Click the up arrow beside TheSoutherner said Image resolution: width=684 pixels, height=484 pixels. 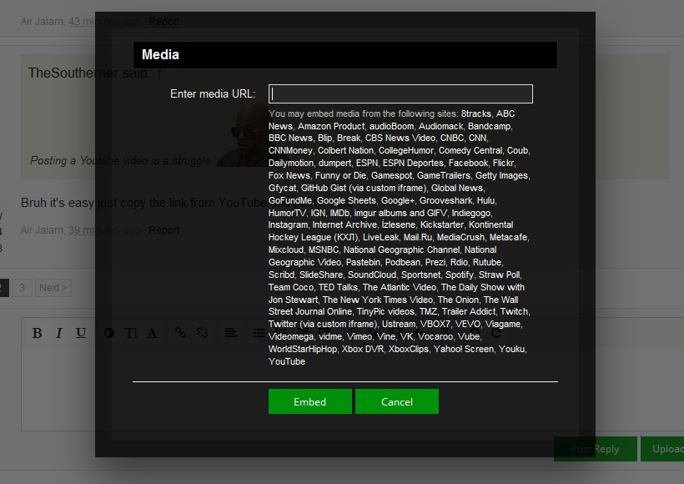pyautogui.click(x=159, y=73)
